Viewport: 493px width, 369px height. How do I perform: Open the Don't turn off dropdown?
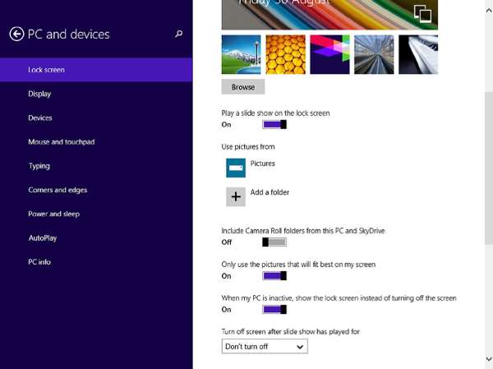pos(265,347)
